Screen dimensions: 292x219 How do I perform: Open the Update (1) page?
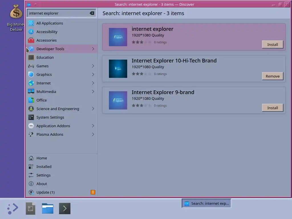[62, 192]
